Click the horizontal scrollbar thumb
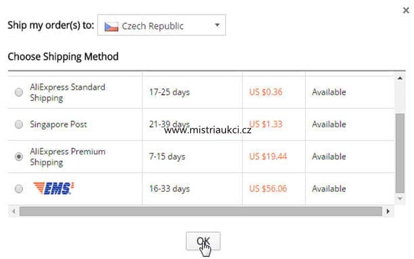 201,211
